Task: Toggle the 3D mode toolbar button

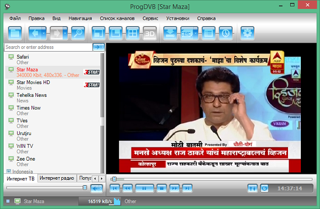Action: (150, 33)
